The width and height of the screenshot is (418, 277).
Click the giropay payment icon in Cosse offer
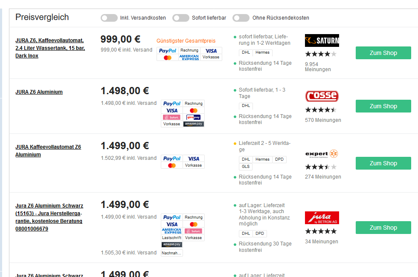pos(194,117)
